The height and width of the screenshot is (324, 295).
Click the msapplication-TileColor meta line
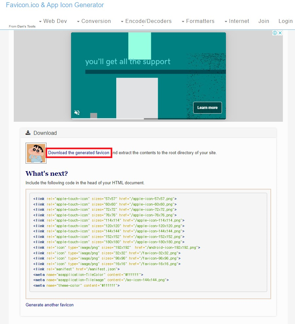click(88, 275)
